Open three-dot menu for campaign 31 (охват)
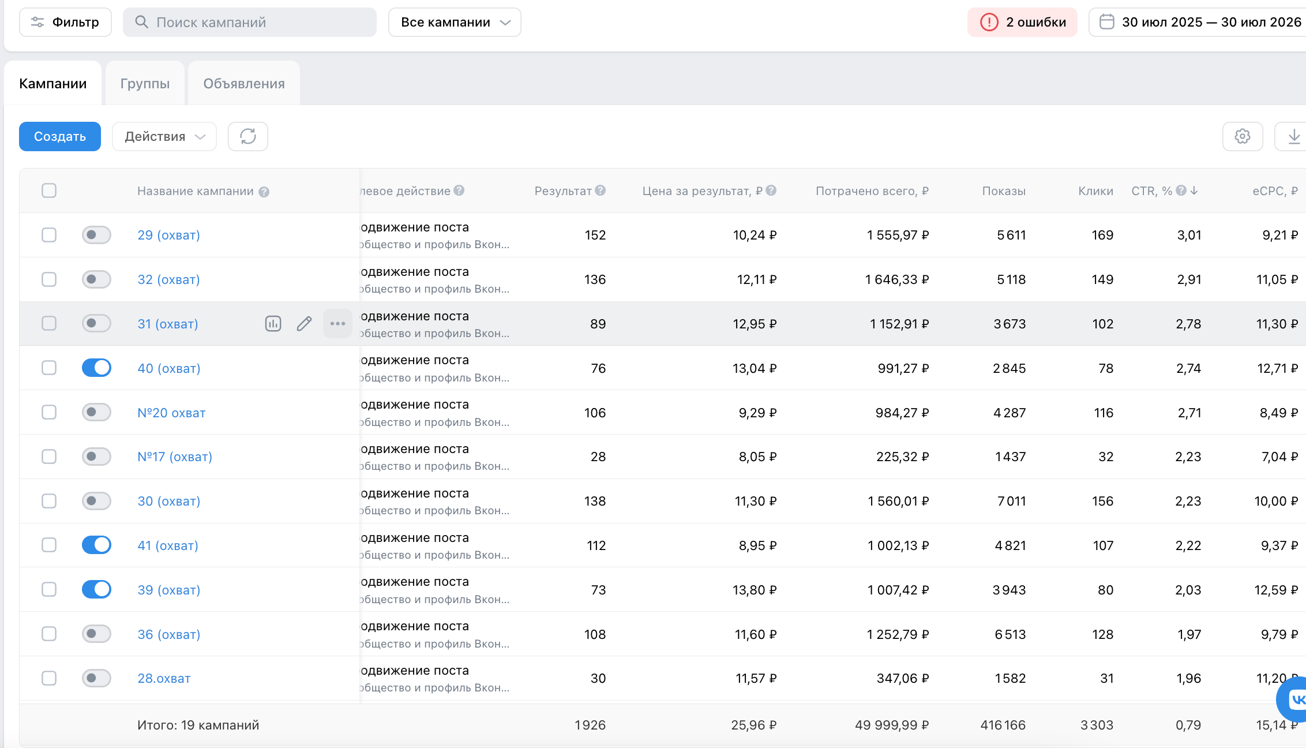 337,324
